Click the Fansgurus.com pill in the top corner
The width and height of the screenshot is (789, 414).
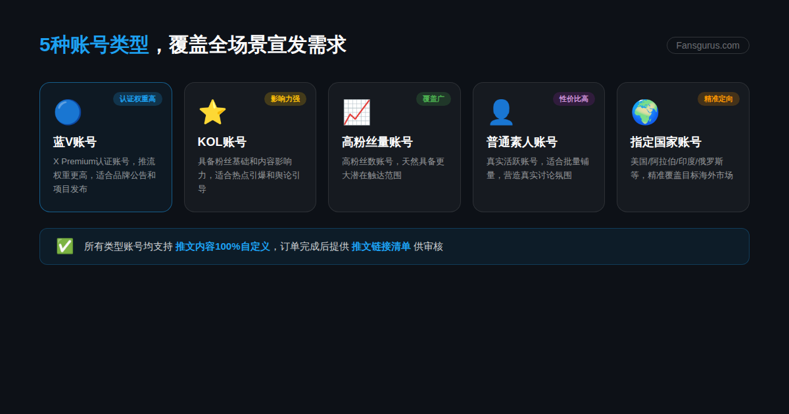[x=708, y=45]
